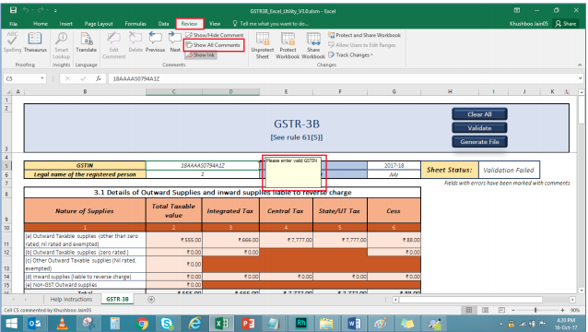Switch to Page Break Preview

(x=501, y=310)
